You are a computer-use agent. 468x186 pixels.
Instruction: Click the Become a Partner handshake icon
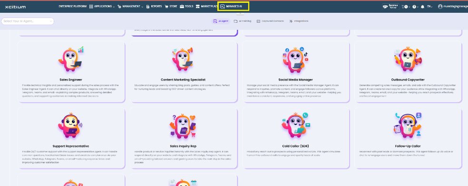click(x=386, y=7)
